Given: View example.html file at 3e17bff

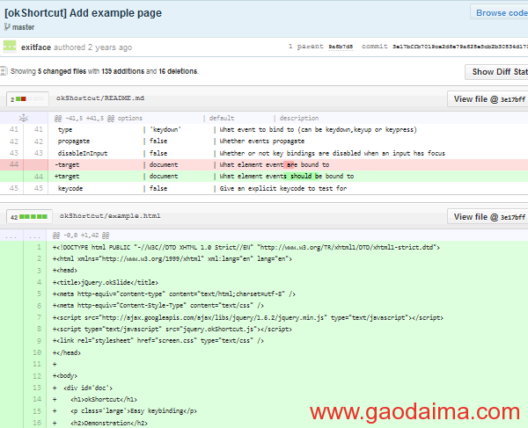Looking at the screenshot, I should coord(488,217).
